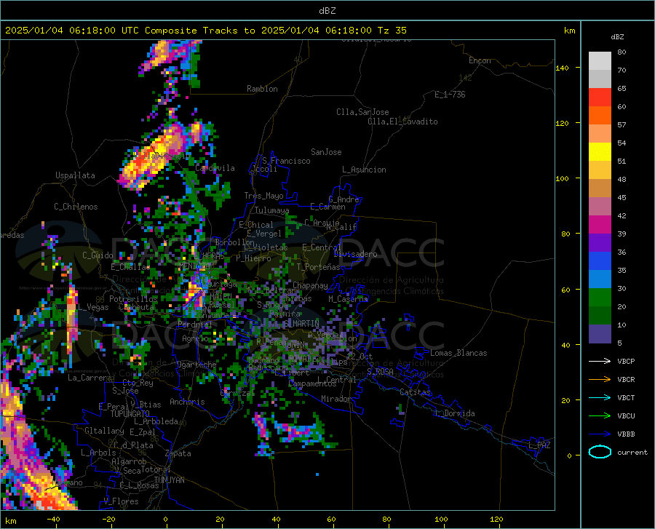
Task: Click the L_PAZ label
Action: [x=539, y=445]
